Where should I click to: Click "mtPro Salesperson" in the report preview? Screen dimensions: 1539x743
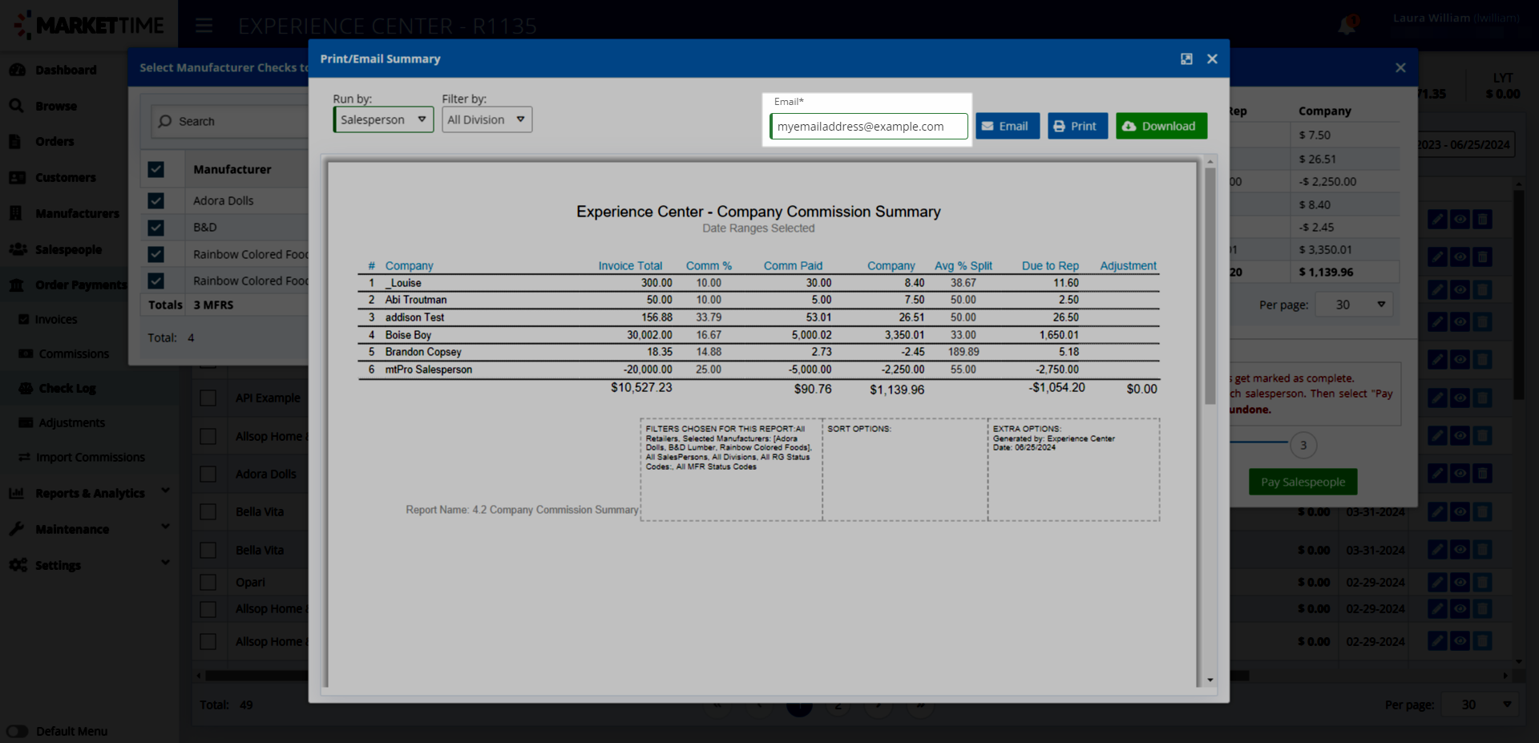point(429,369)
